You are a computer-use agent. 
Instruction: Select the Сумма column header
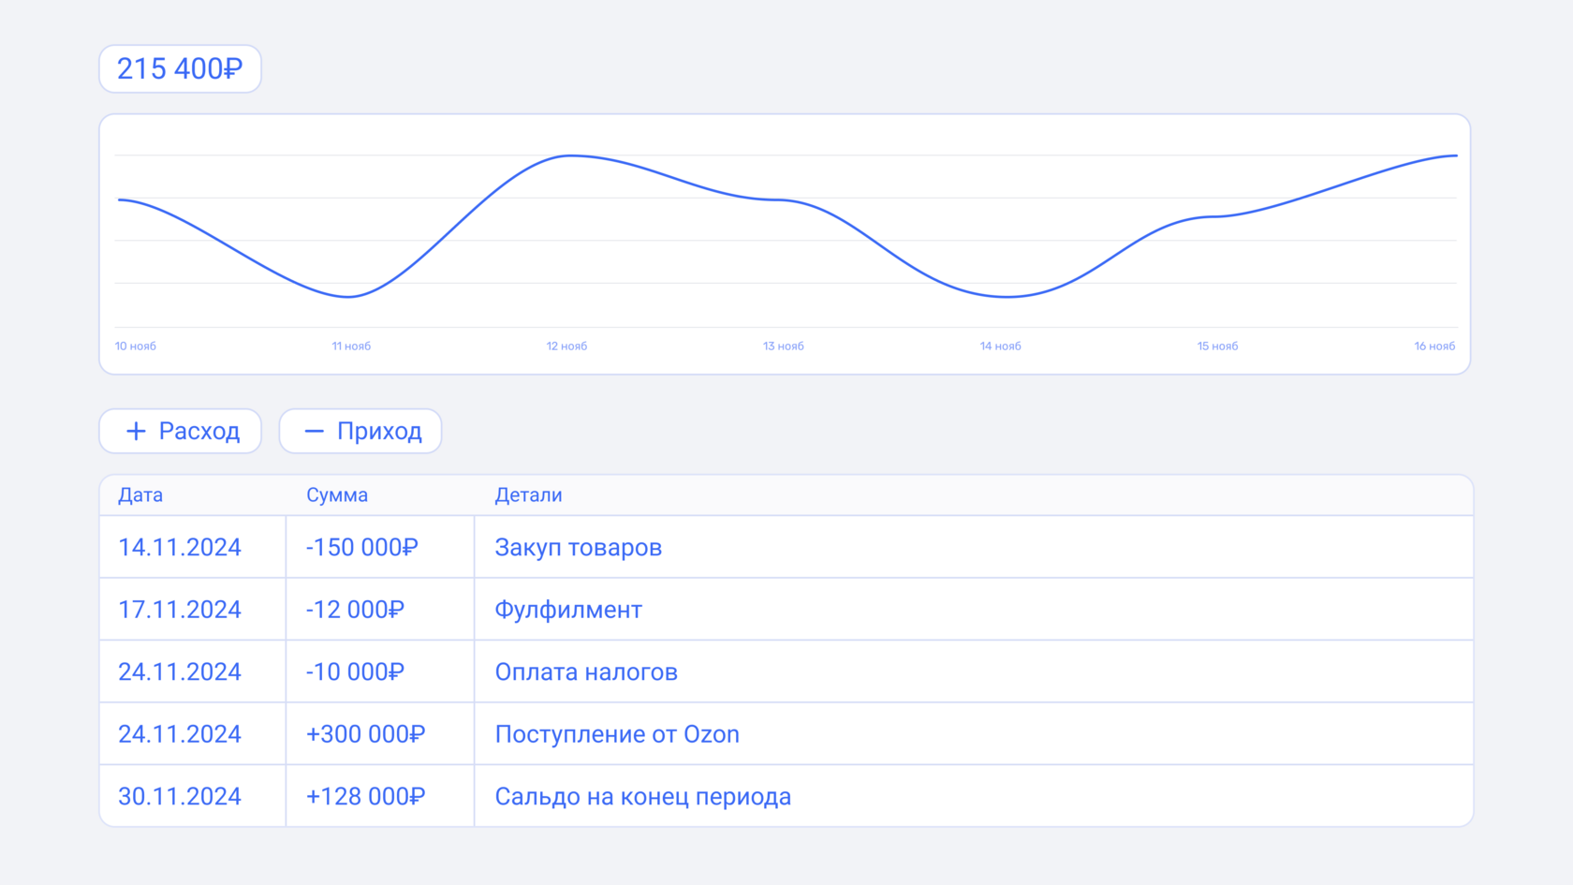337,495
